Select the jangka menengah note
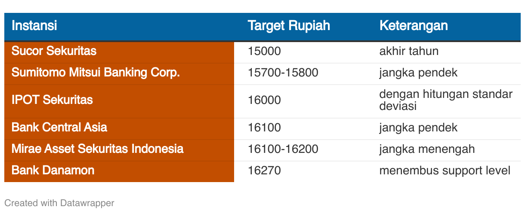The width and height of the screenshot is (525, 213). 427,149
